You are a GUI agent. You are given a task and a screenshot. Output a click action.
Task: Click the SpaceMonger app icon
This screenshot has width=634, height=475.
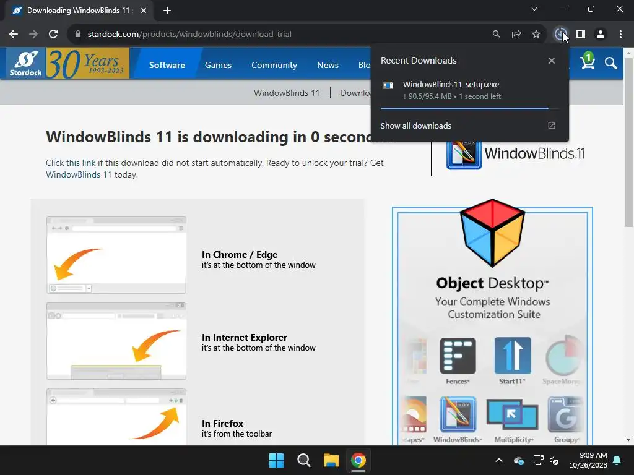tap(564, 356)
